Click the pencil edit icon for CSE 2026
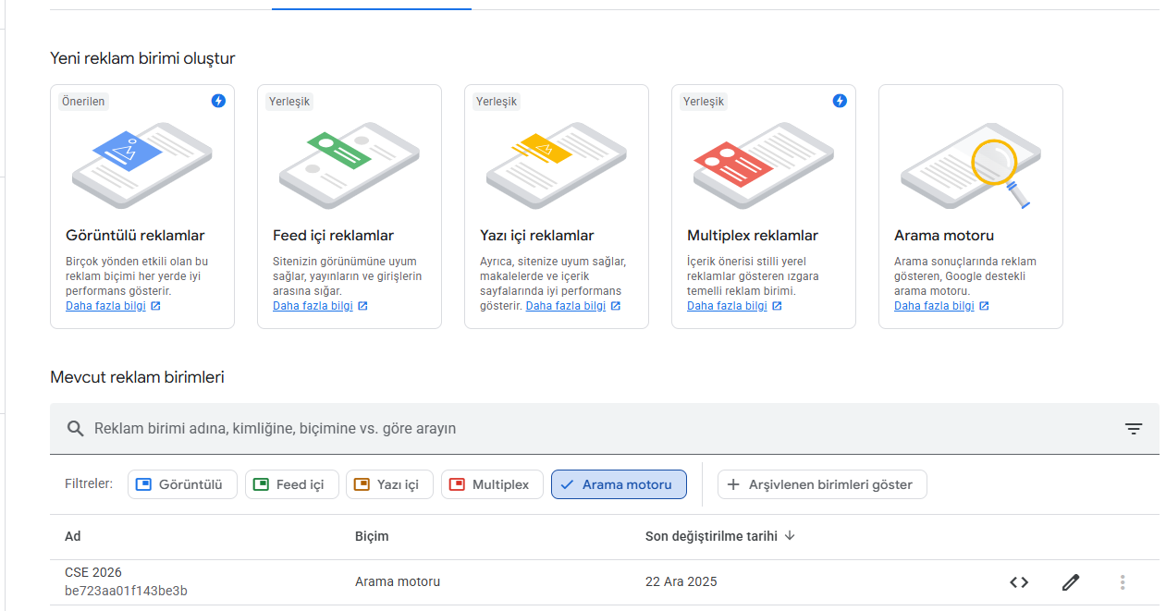 [1071, 582]
